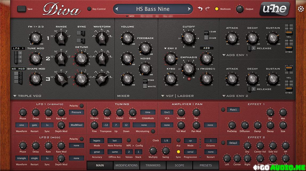Open the SCOPE tab
The height and width of the screenshot is (171, 306).
coord(179,165)
